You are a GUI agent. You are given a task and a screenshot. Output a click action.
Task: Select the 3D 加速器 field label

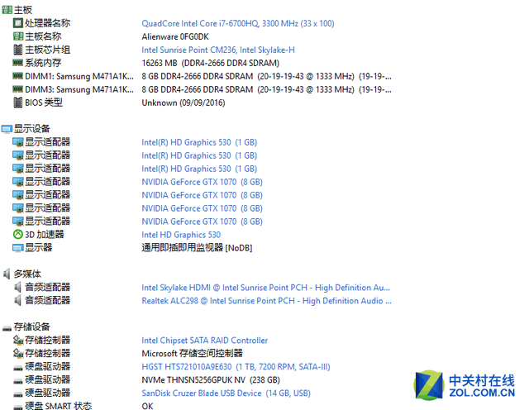click(45, 234)
